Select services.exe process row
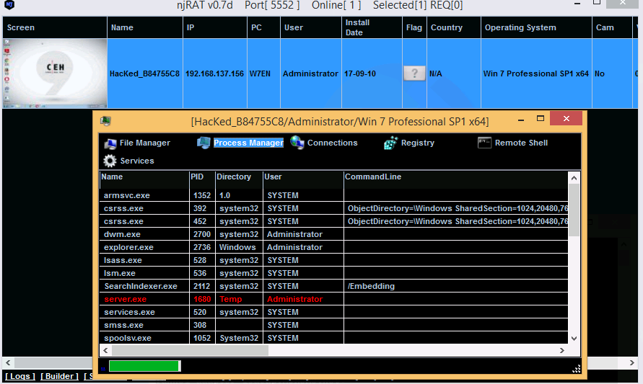The width and height of the screenshot is (643, 384). 334,313
